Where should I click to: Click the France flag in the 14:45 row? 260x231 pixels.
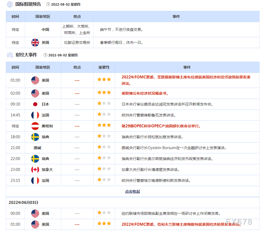tap(35, 115)
